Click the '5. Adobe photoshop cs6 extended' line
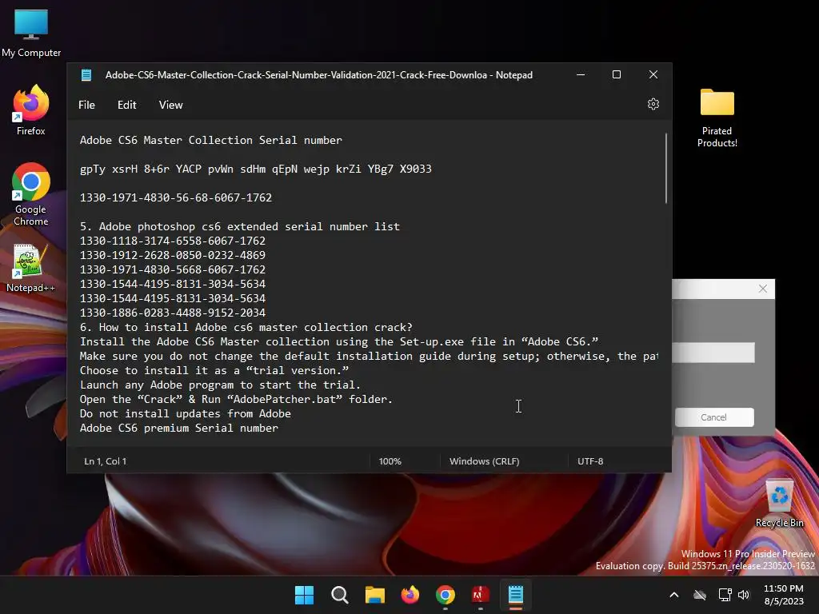This screenshot has width=819, height=614. pos(240,226)
